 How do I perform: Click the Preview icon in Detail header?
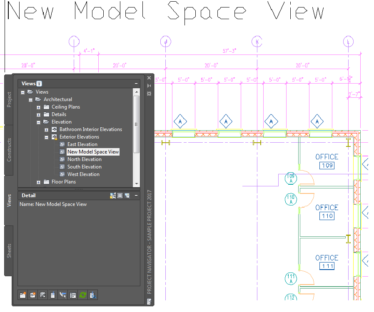[x=127, y=196]
